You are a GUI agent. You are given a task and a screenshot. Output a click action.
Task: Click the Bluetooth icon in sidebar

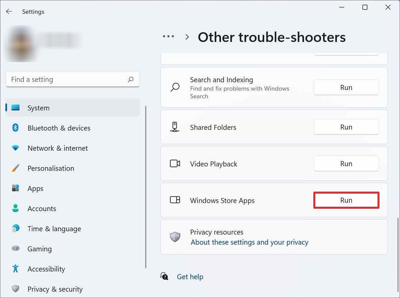15,128
